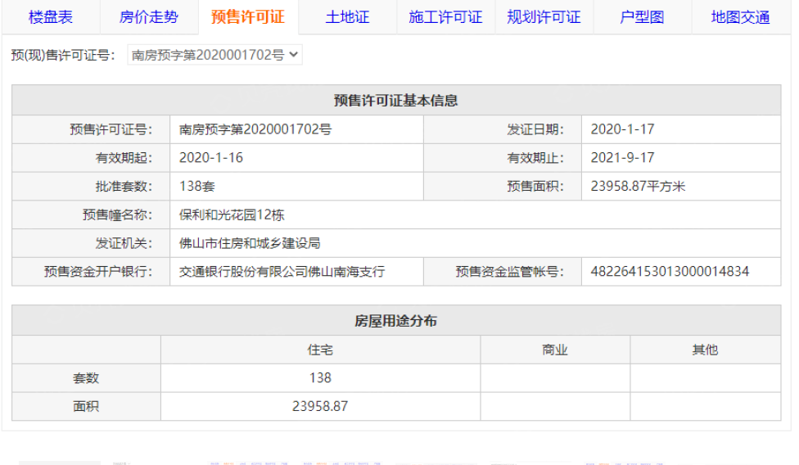The image size is (799, 465).
Task: Click the 预售资金监管帐号 account number value
Action: (670, 272)
